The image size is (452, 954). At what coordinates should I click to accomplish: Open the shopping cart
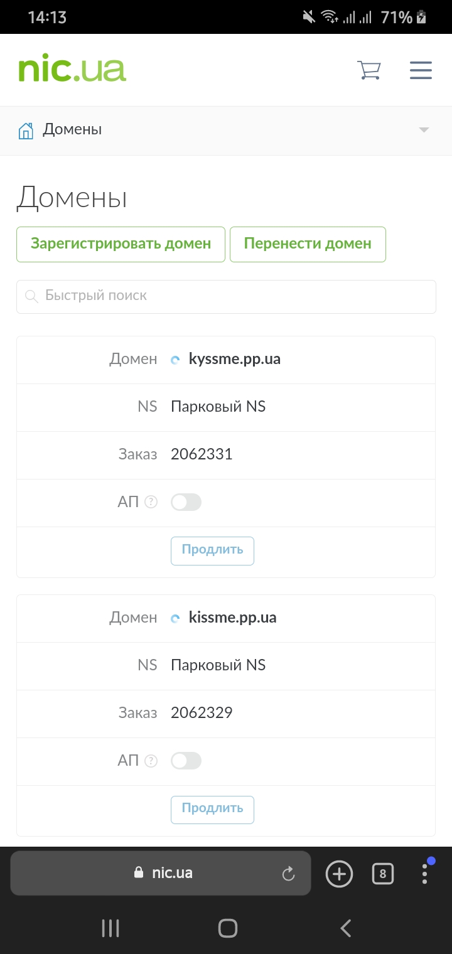coord(369,70)
